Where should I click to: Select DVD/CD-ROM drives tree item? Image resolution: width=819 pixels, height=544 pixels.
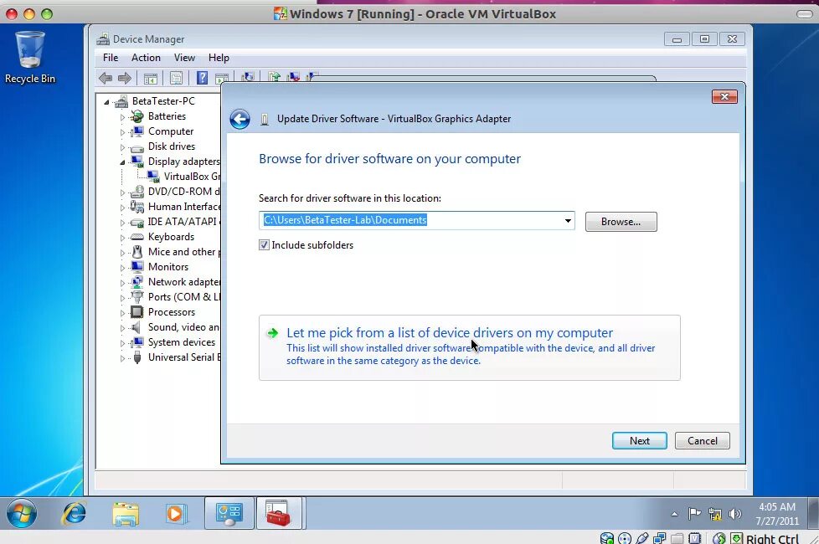[184, 192]
